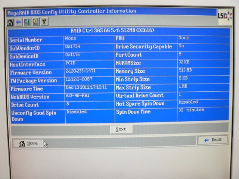Go to the next controller information page
239x179 pixels.
click(x=121, y=129)
